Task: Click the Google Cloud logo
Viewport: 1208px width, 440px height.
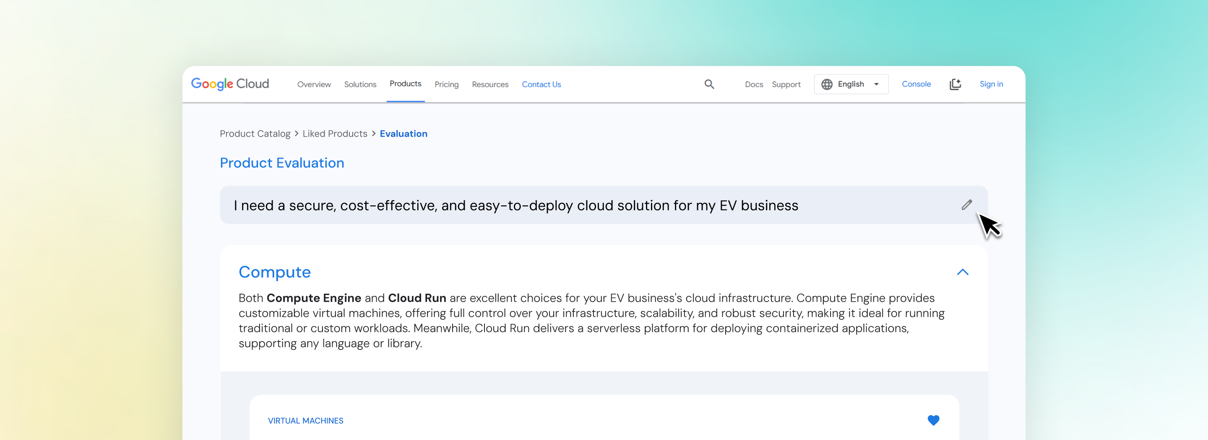Action: tap(230, 84)
